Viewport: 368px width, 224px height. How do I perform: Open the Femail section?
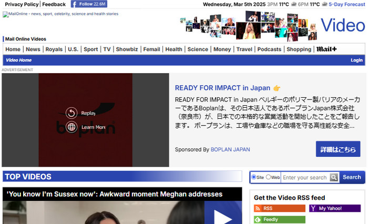tap(151, 49)
